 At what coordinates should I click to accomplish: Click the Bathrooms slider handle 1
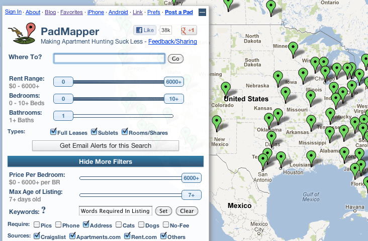(63, 116)
